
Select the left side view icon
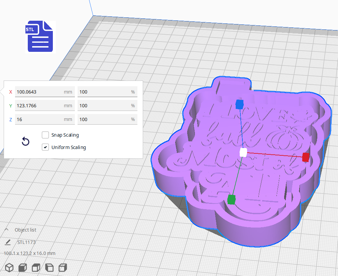[49, 267]
